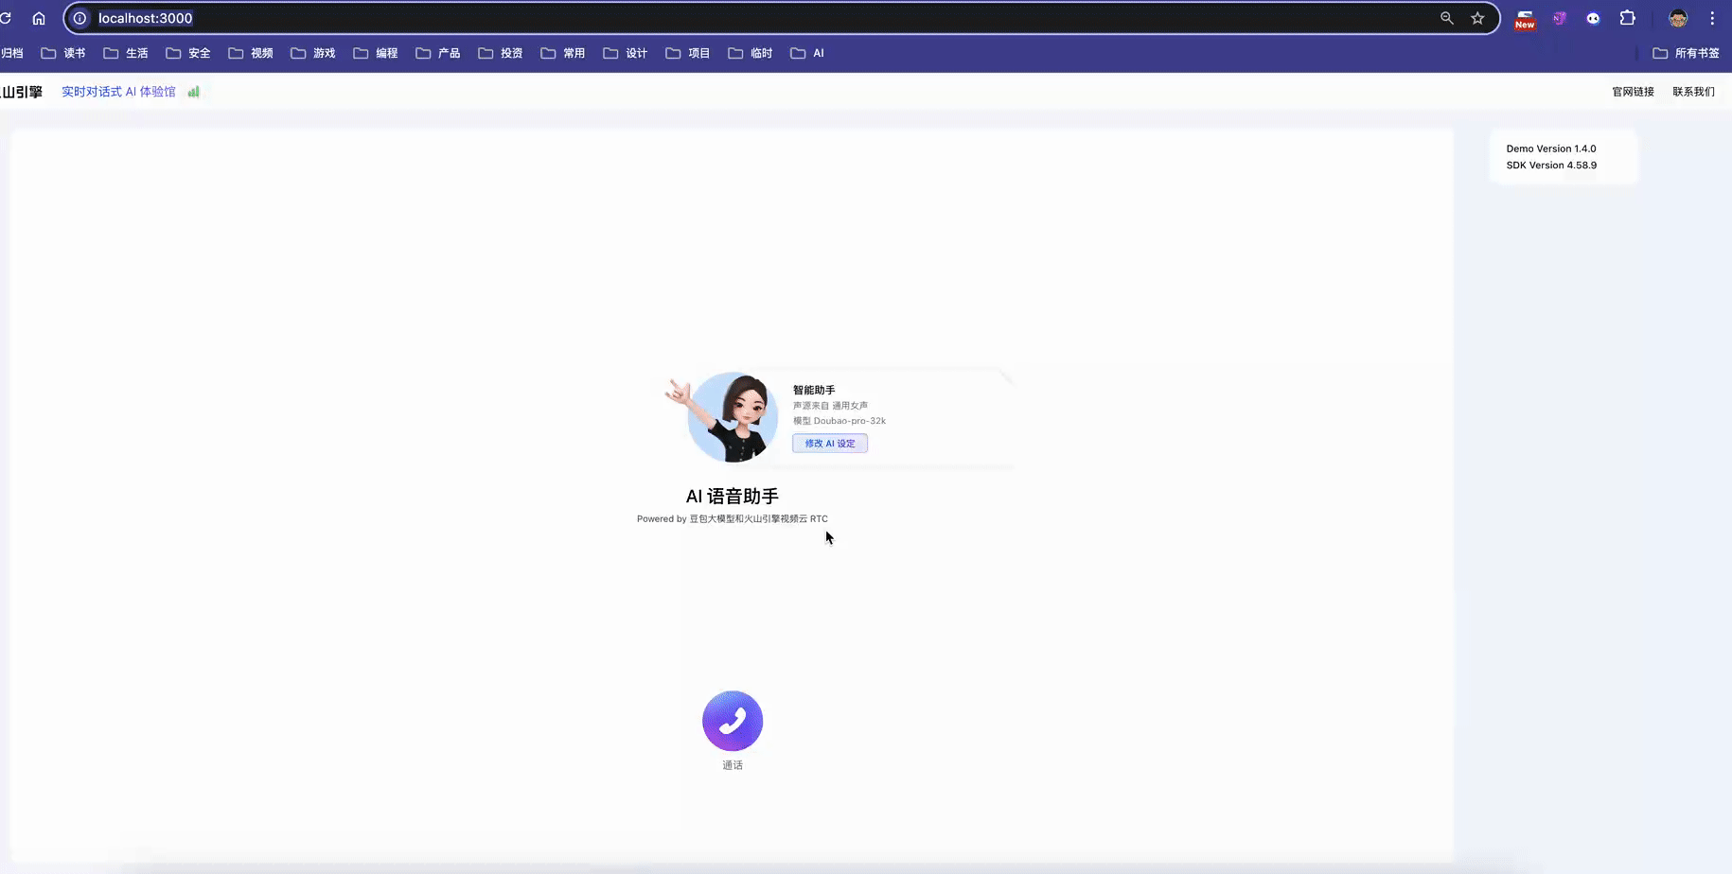Open the 产品 bookmarks folder
Viewport: 1732px width, 874px height.
click(438, 53)
